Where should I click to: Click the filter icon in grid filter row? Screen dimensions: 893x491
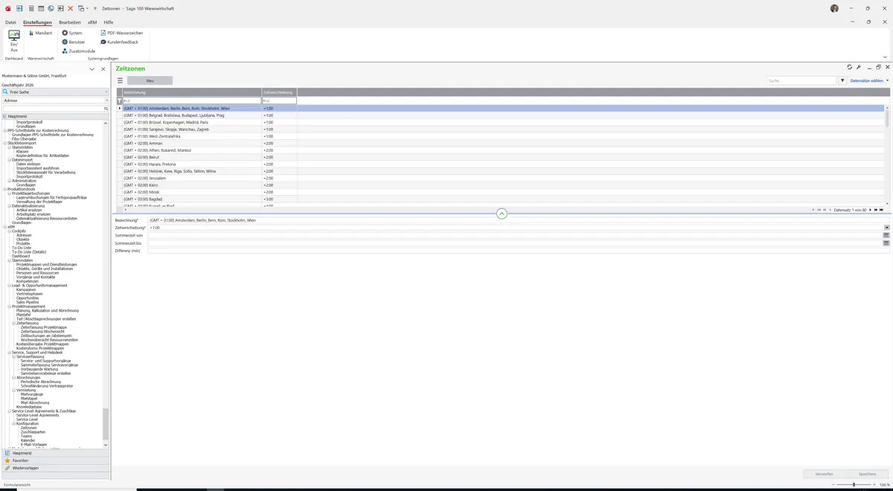click(x=119, y=100)
